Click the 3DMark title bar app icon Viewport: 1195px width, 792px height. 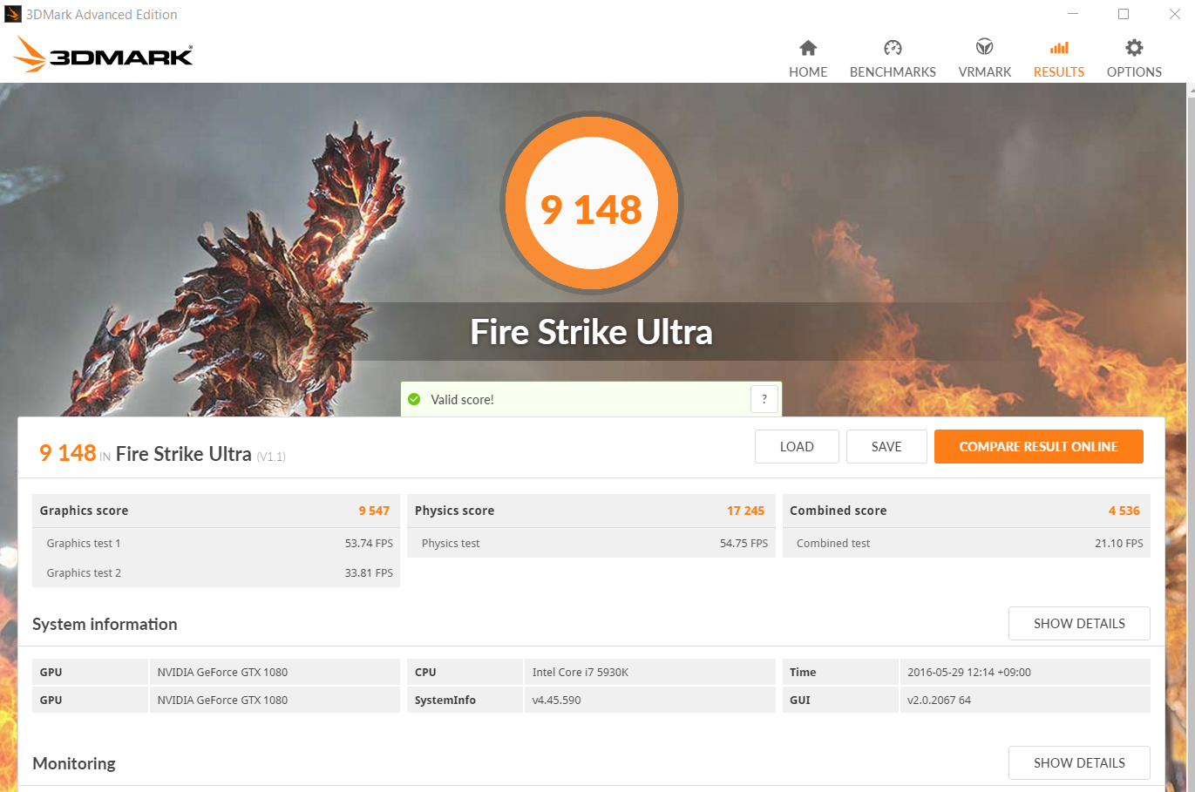coord(12,14)
